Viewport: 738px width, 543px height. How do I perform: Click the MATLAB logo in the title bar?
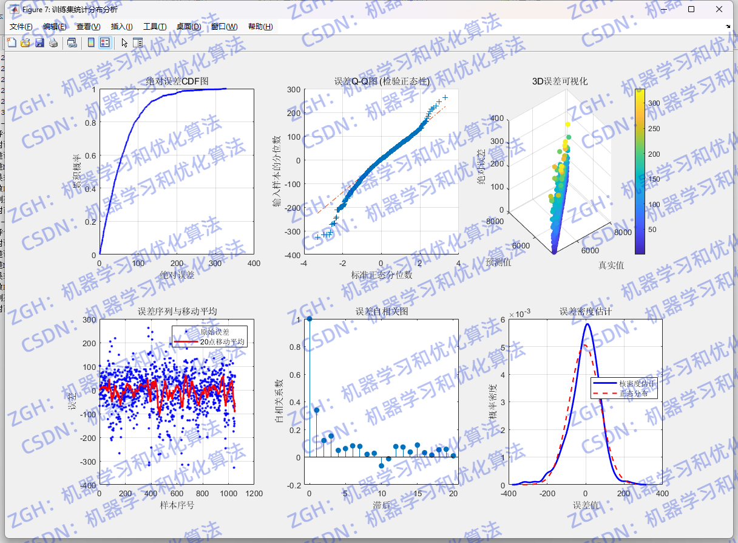point(15,10)
